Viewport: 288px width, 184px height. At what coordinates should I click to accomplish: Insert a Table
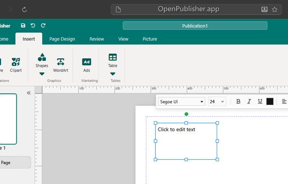[113, 60]
